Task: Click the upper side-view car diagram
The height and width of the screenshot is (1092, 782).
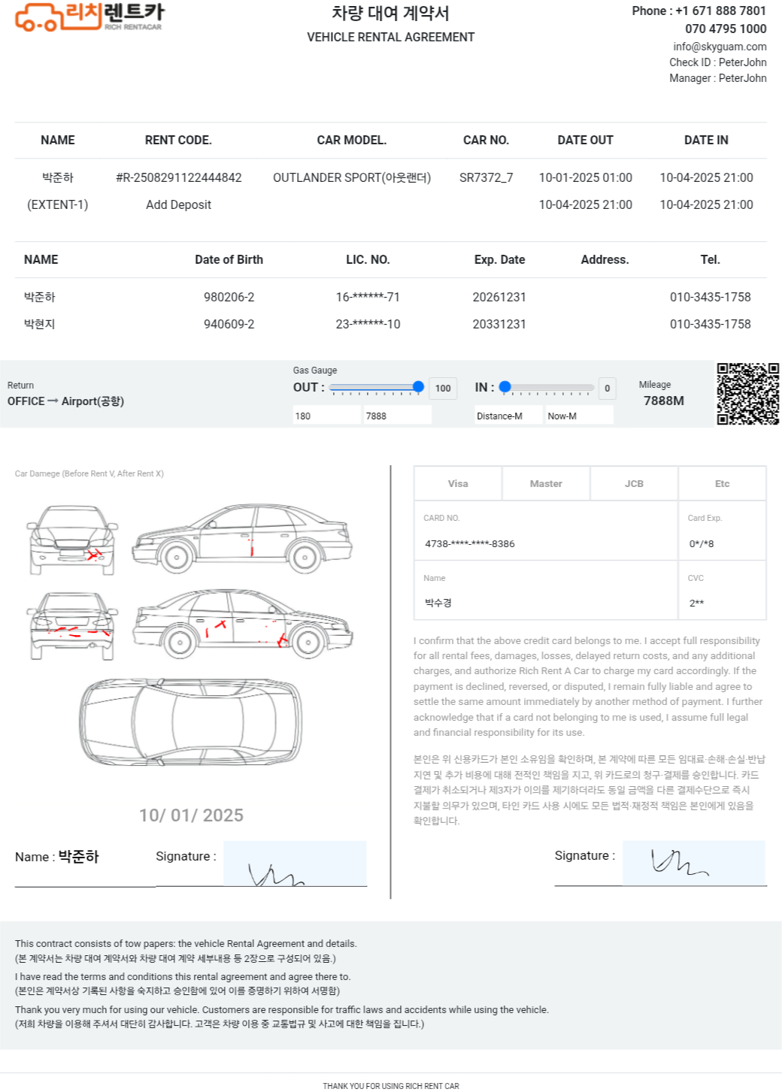Action: [242, 538]
